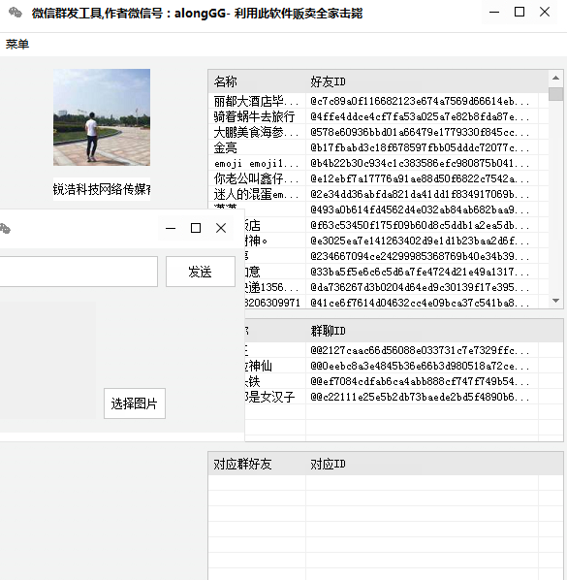Image resolution: width=567 pixels, height=580 pixels.
Task: Click friend ID @f63c53450f175f09b60d8...
Action: tap(420, 225)
